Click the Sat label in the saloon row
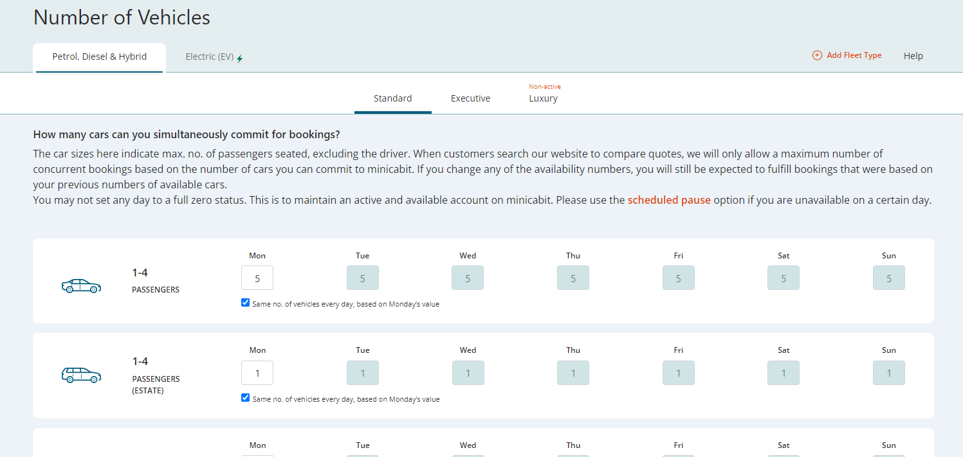Image resolution: width=963 pixels, height=457 pixels. tap(784, 256)
